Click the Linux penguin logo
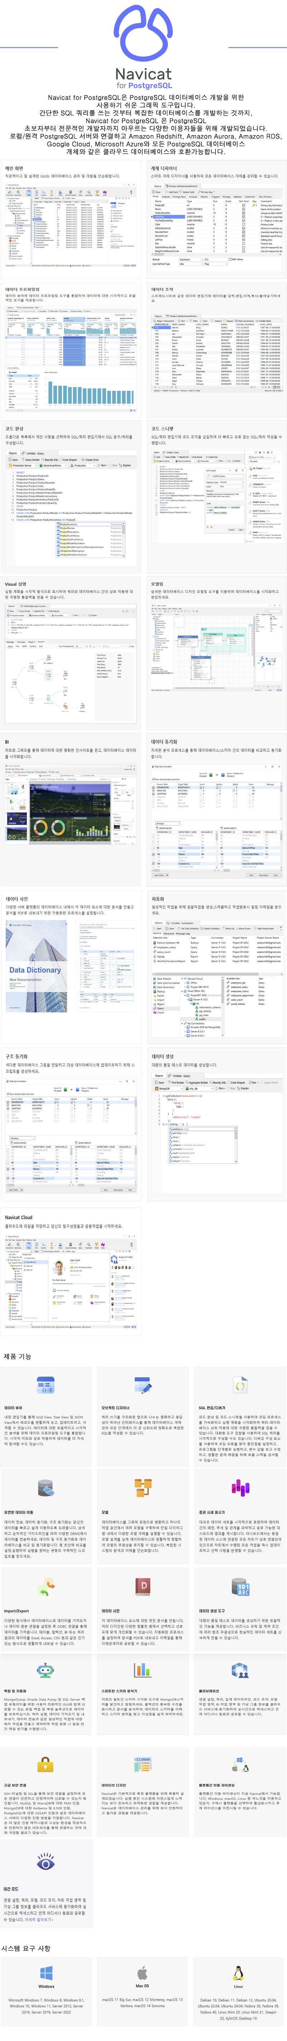This screenshot has height=2041, width=287. coord(239,1972)
